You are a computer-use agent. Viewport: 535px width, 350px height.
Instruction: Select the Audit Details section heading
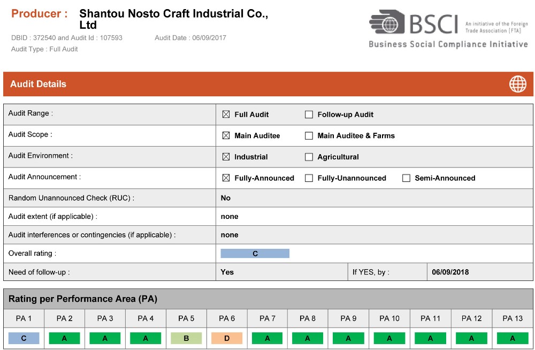click(38, 84)
